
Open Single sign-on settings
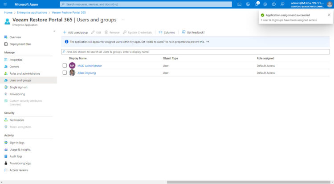coord(18,87)
